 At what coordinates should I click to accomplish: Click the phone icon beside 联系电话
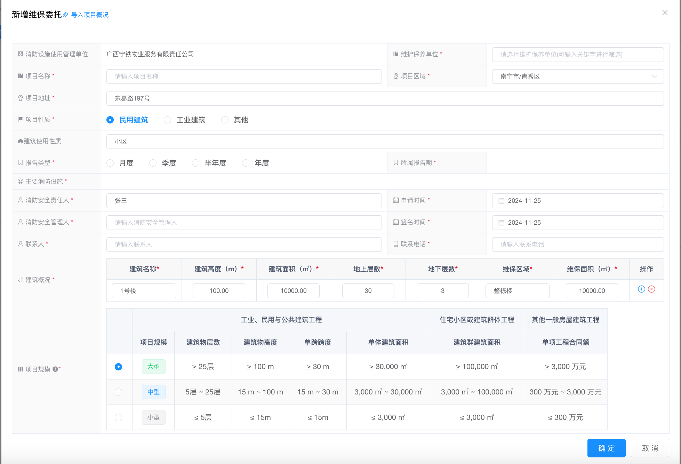point(396,244)
